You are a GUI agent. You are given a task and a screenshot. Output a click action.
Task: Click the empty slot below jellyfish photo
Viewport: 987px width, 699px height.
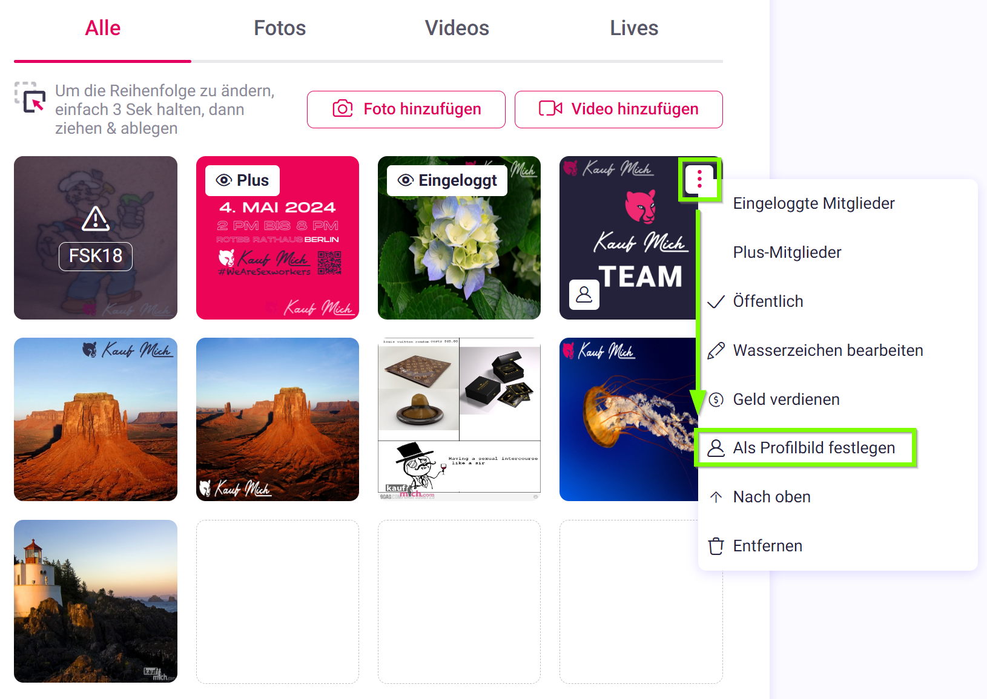[641, 602]
